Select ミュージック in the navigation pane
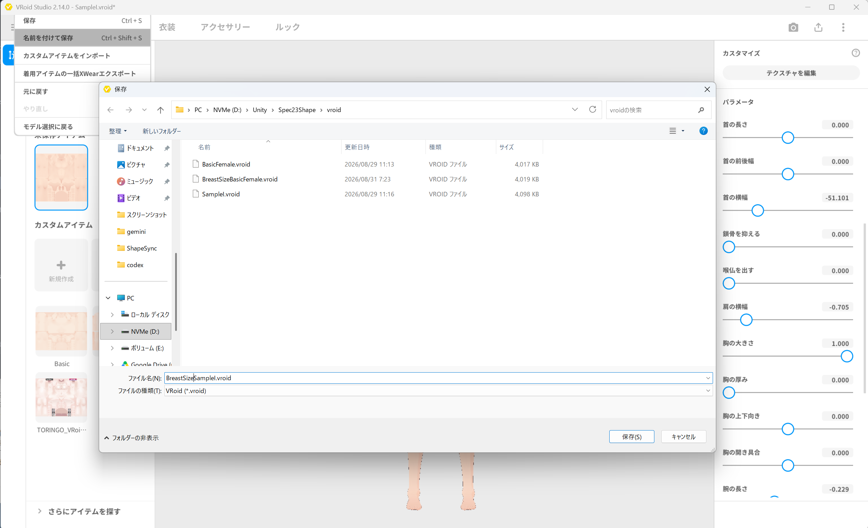This screenshot has width=868, height=528. (140, 181)
